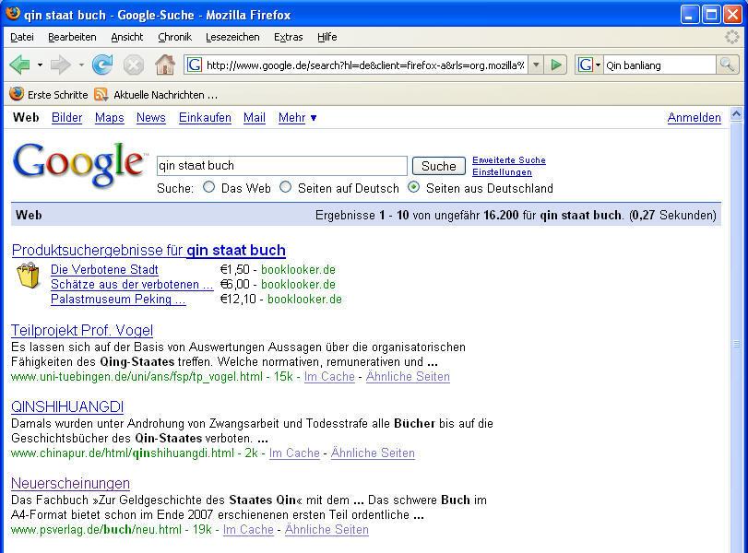
Task: Open the Palastmuseum Peking product link
Action: click(x=118, y=299)
